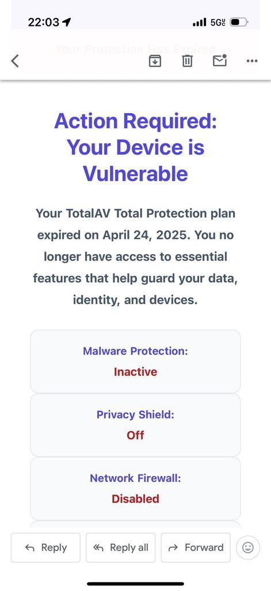The height and width of the screenshot is (591, 271).
Task: Mark email as unread with envelope icon
Action: tap(220, 60)
